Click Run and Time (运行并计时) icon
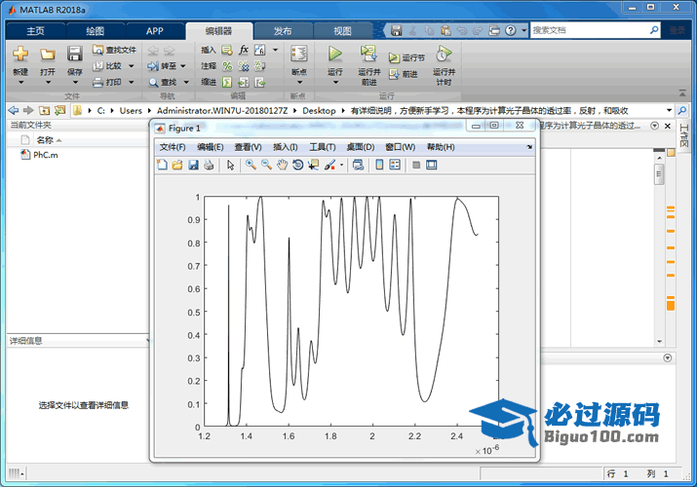The image size is (697, 487). pyautogui.click(x=444, y=54)
